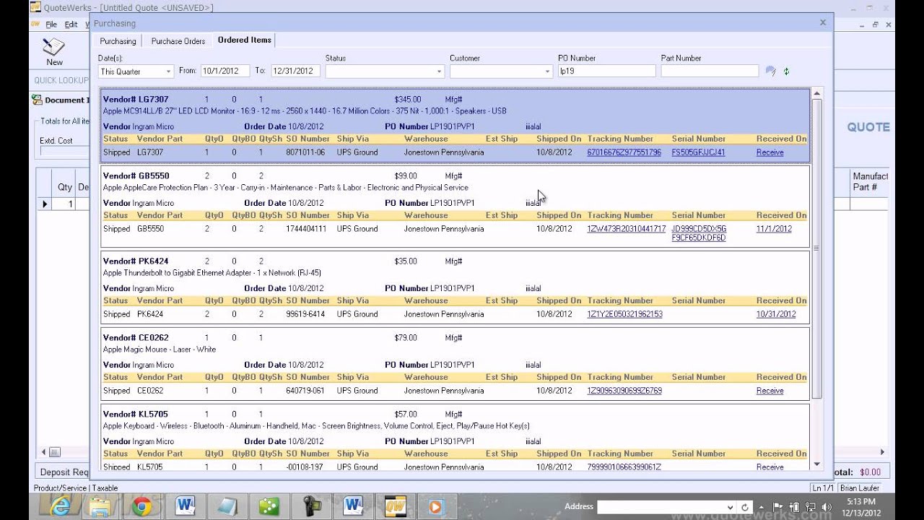Open the Date(s) This Quarter dropdown

168,71
